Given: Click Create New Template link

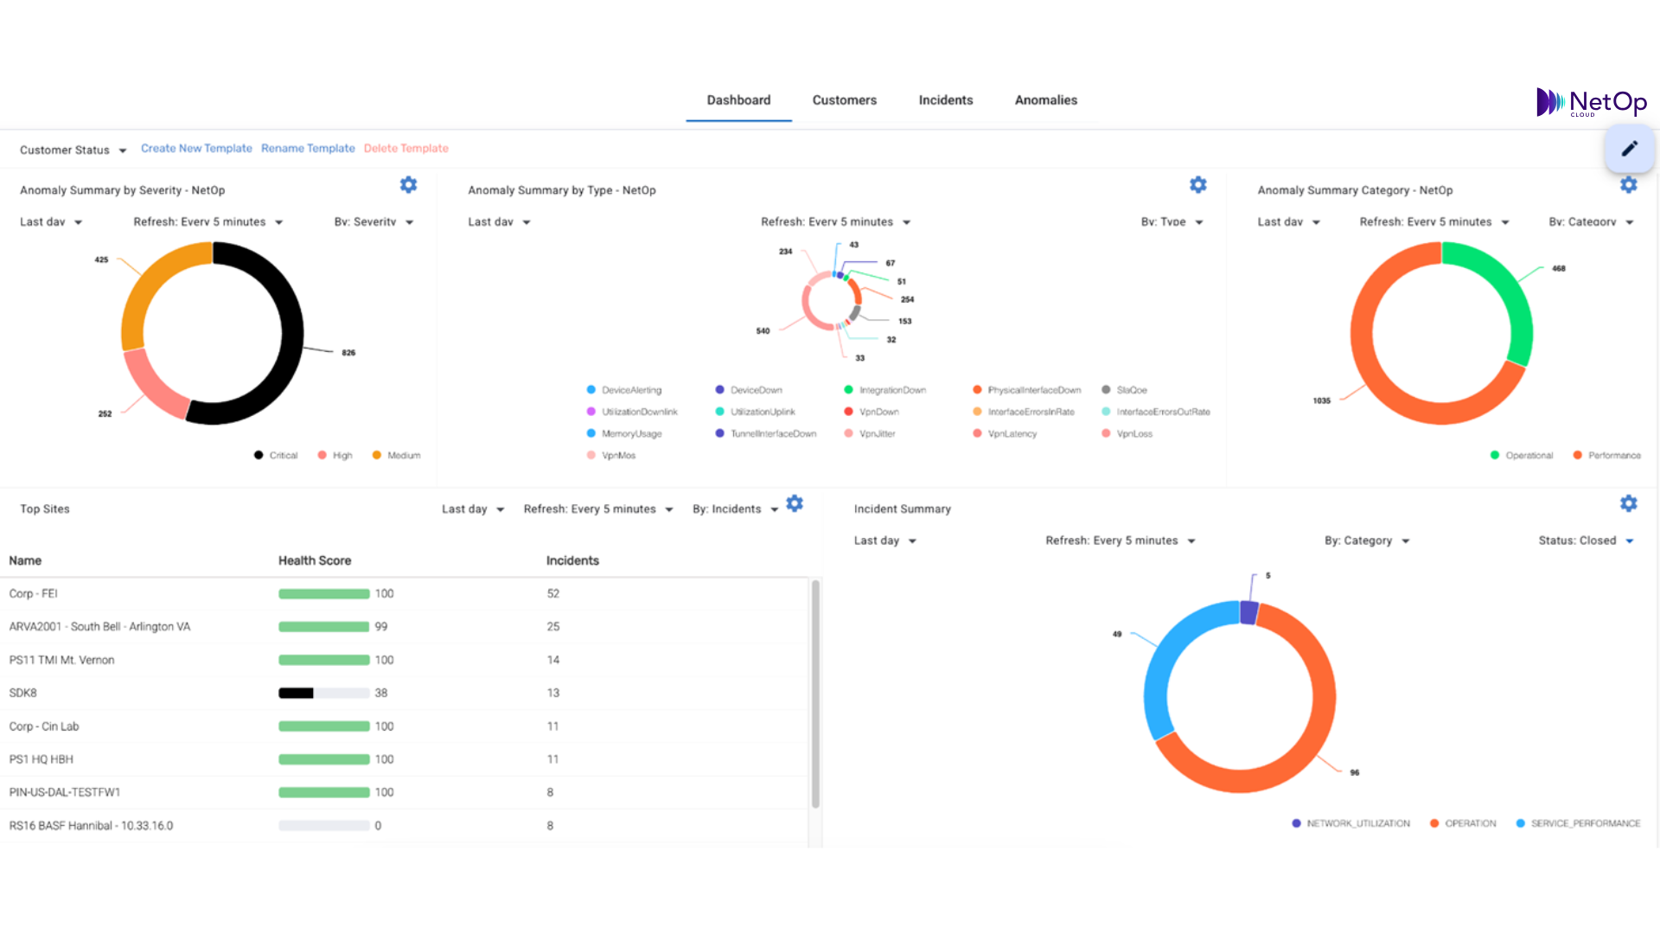Looking at the screenshot, I should tap(196, 149).
